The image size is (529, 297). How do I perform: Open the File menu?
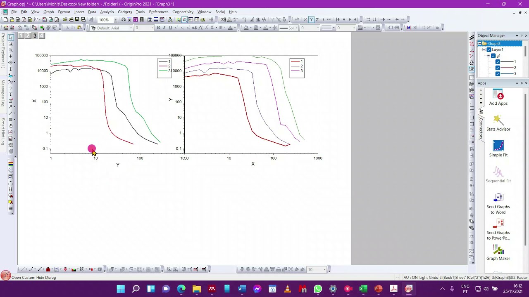click(14, 12)
